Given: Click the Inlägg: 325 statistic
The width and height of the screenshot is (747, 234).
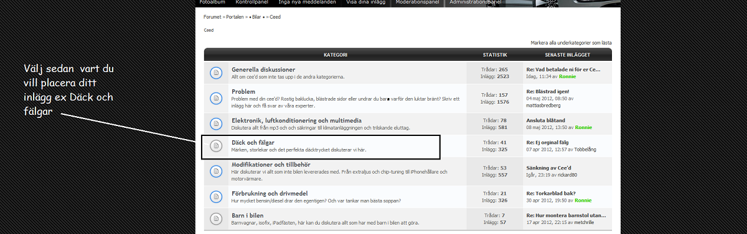Looking at the screenshot, I should [496, 149].
